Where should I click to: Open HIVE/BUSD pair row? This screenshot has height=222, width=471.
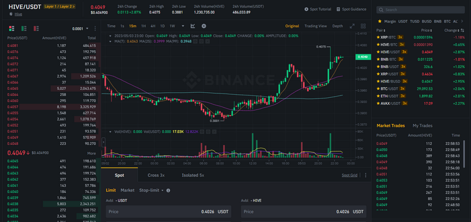(x=421, y=81)
